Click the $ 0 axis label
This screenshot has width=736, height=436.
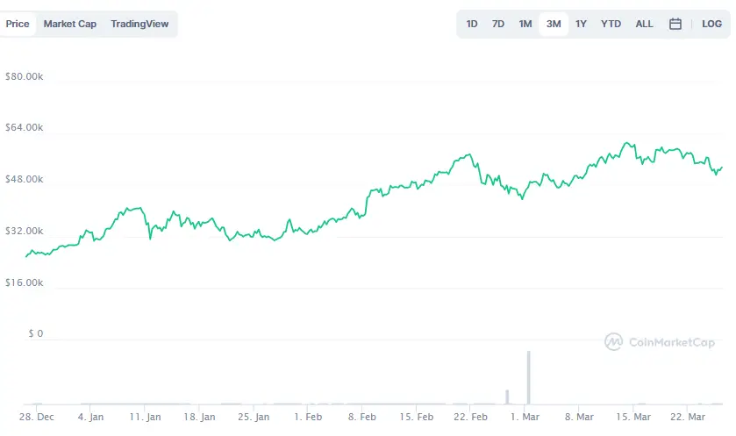(36, 333)
